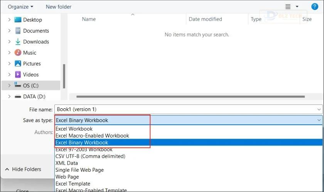Choose Excel Binary Workbook in list
324x192 pixels.
point(189,142)
